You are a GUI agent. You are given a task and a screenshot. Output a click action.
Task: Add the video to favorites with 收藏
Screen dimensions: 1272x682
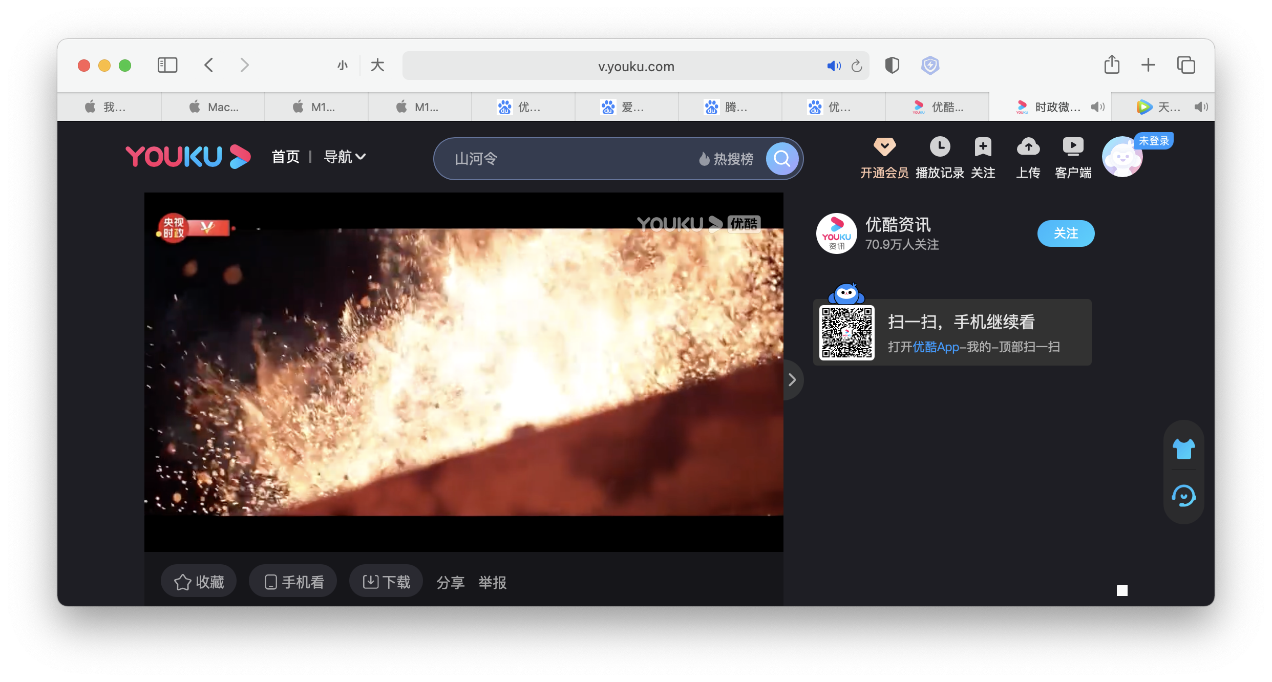199,582
